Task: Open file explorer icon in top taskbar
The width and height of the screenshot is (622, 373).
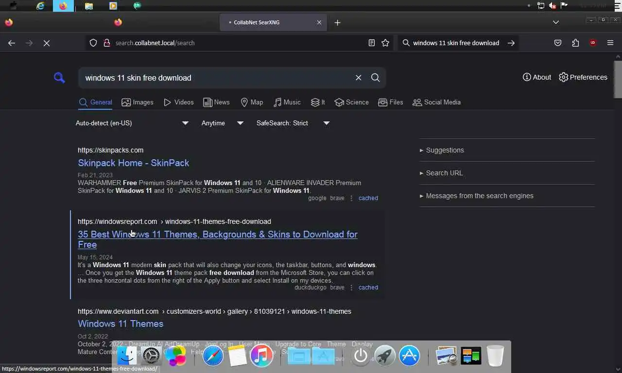Action: point(88,6)
